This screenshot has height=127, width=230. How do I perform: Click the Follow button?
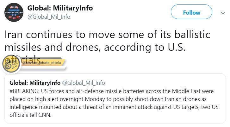pos(191,12)
